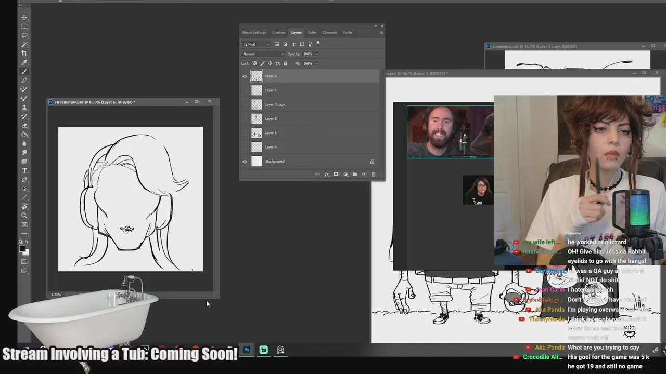Open the Opacity slider dropdown arrow
This screenshot has width=666, height=374.
click(x=316, y=54)
